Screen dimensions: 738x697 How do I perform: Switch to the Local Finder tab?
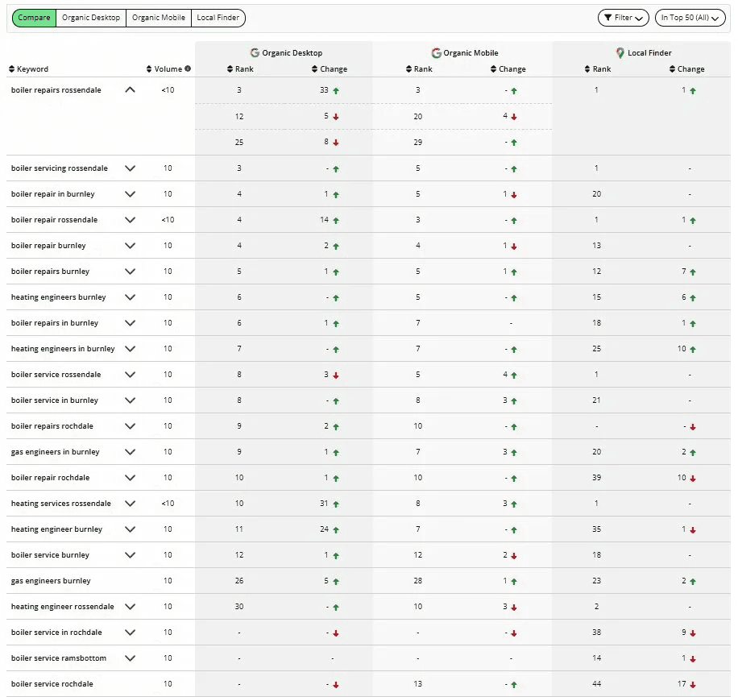(x=218, y=17)
